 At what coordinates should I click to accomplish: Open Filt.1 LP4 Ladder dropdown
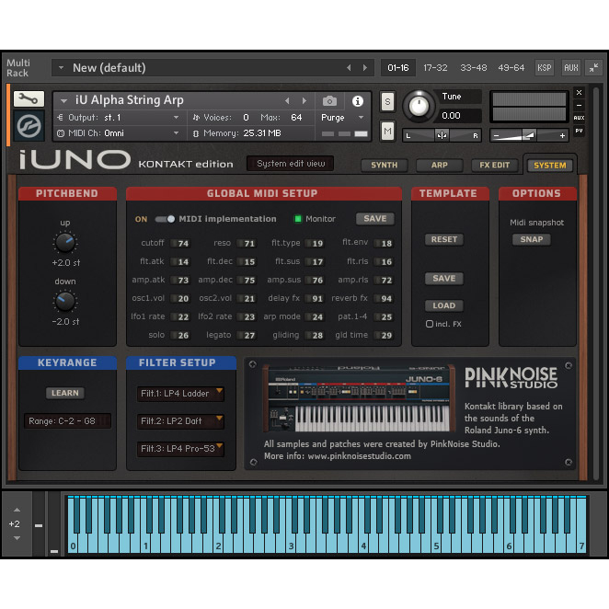click(180, 394)
